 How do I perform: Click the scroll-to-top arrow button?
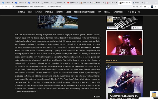pyautogui.click(x=154, y=95)
